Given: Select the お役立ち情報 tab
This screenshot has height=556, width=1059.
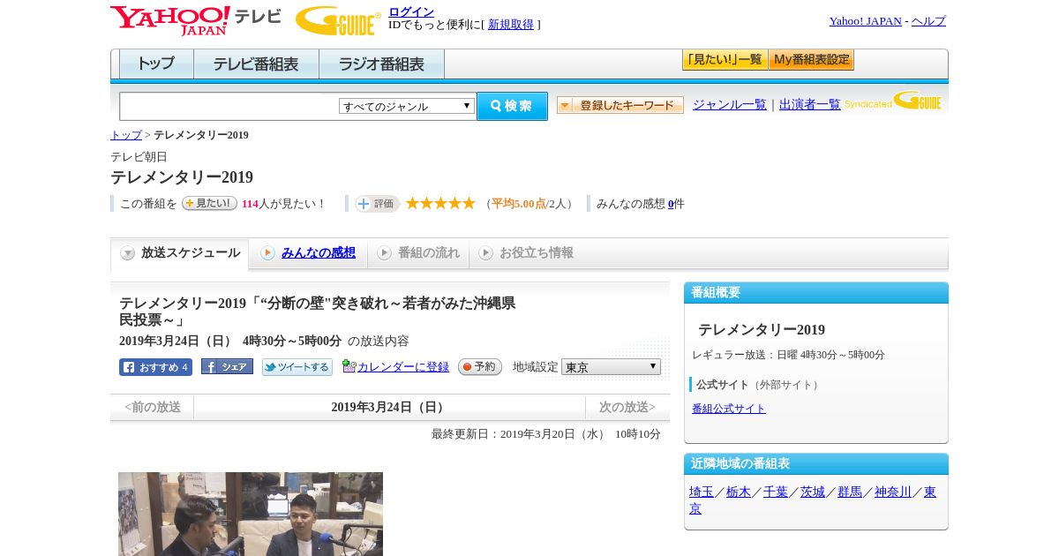Looking at the screenshot, I should (526, 253).
